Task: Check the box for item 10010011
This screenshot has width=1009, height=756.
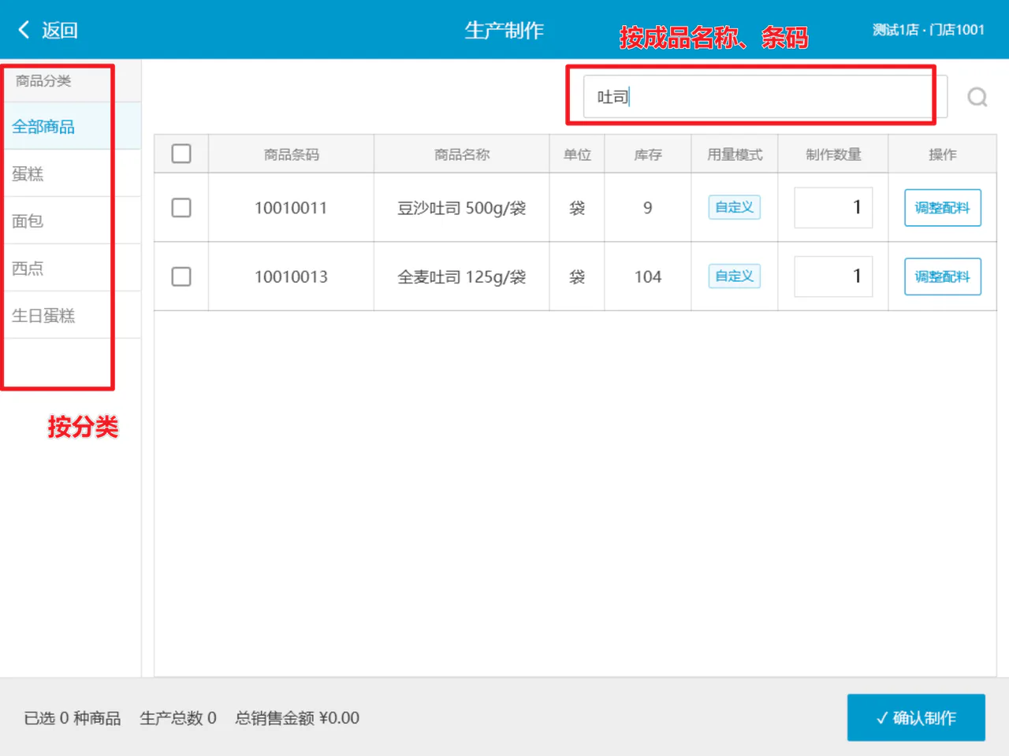Action: (x=181, y=208)
